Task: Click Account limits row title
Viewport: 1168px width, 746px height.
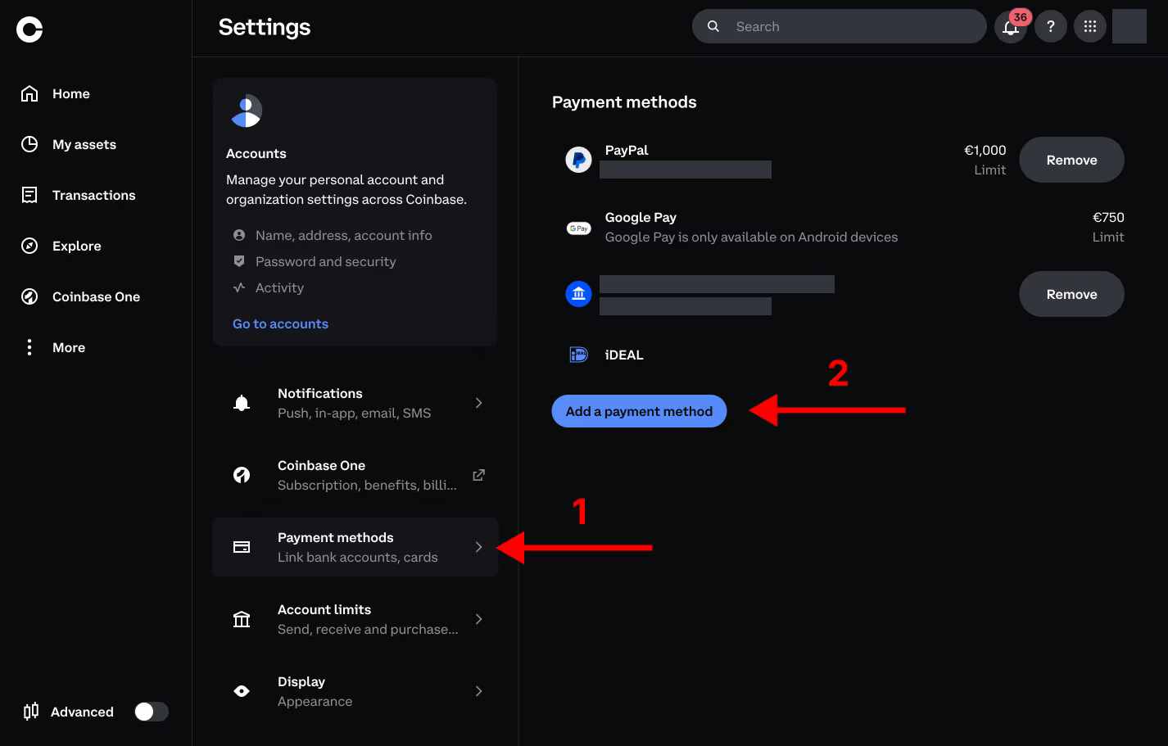Action: [x=324, y=609]
